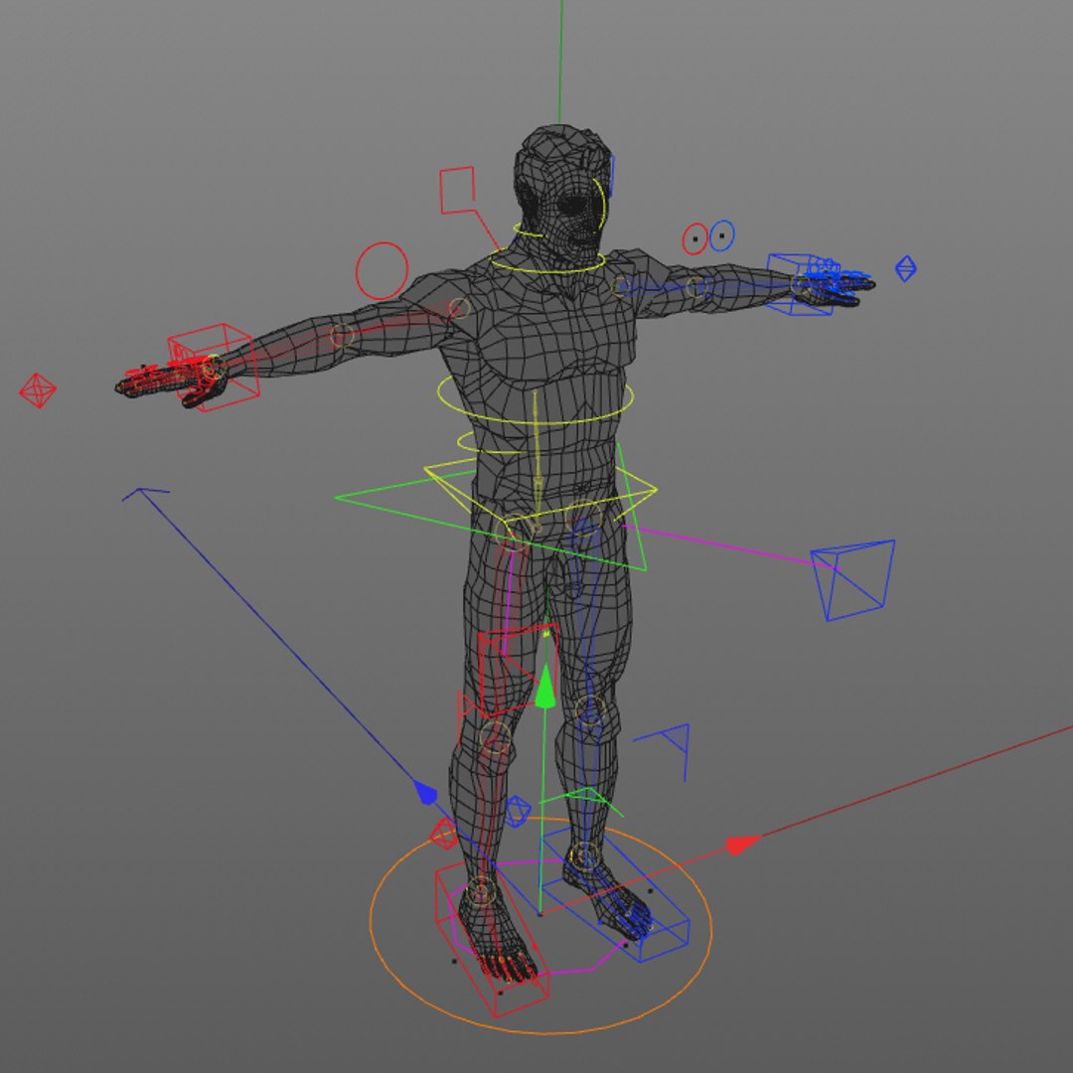Viewport: 1073px width, 1073px height.
Task: Select the yellow spine bone in the torso
Action: pos(537,461)
